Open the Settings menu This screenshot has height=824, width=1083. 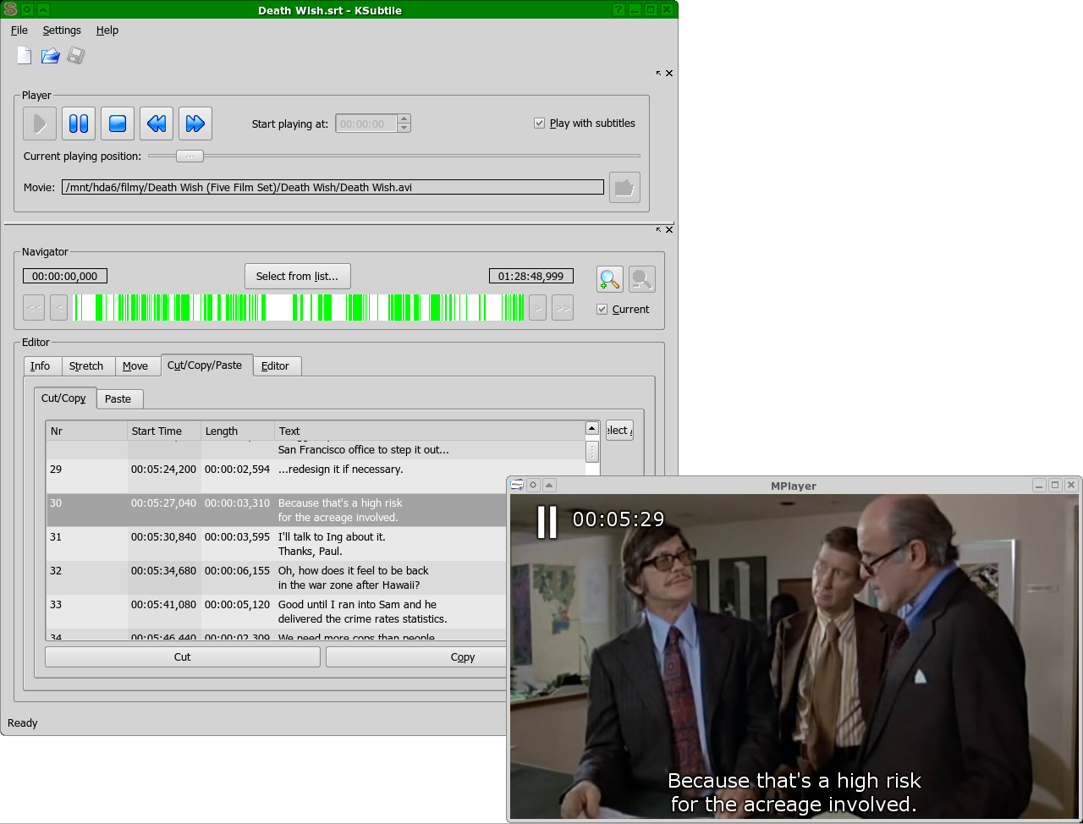[62, 30]
